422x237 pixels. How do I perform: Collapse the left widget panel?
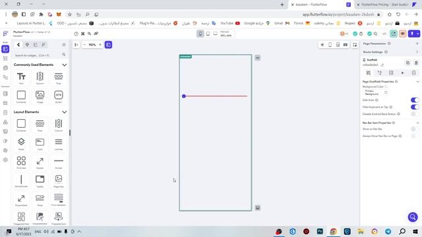[x=76, y=45]
